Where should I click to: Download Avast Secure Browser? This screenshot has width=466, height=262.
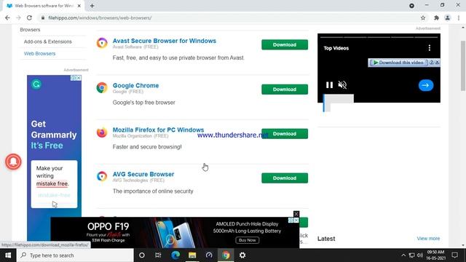point(285,44)
